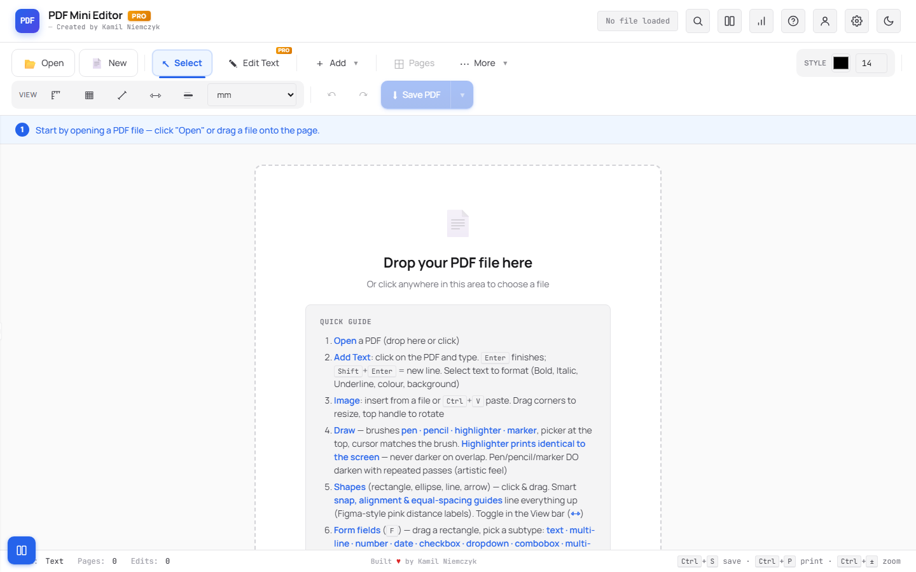Screen dimensions: 916x572
Task: Click the undo arrow
Action: [331, 95]
